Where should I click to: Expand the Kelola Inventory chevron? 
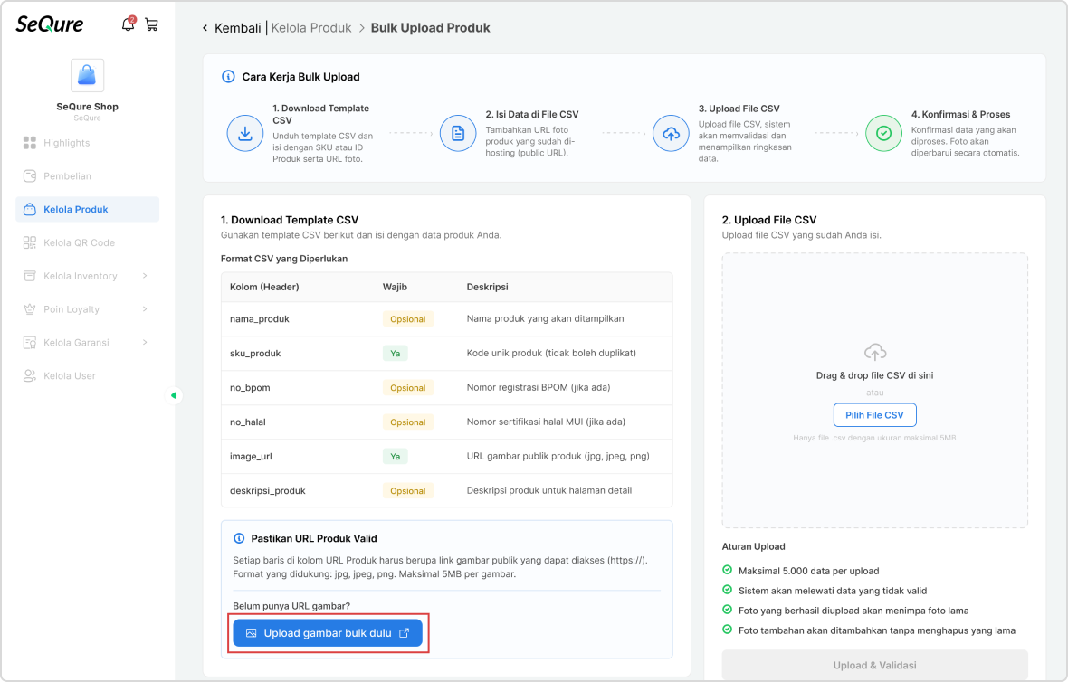pyautogui.click(x=145, y=276)
